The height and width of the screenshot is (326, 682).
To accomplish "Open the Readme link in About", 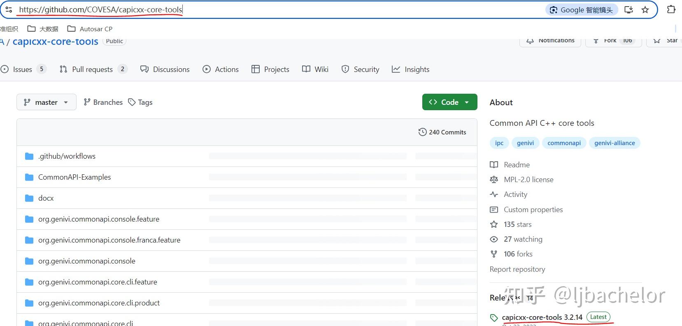I will (517, 165).
